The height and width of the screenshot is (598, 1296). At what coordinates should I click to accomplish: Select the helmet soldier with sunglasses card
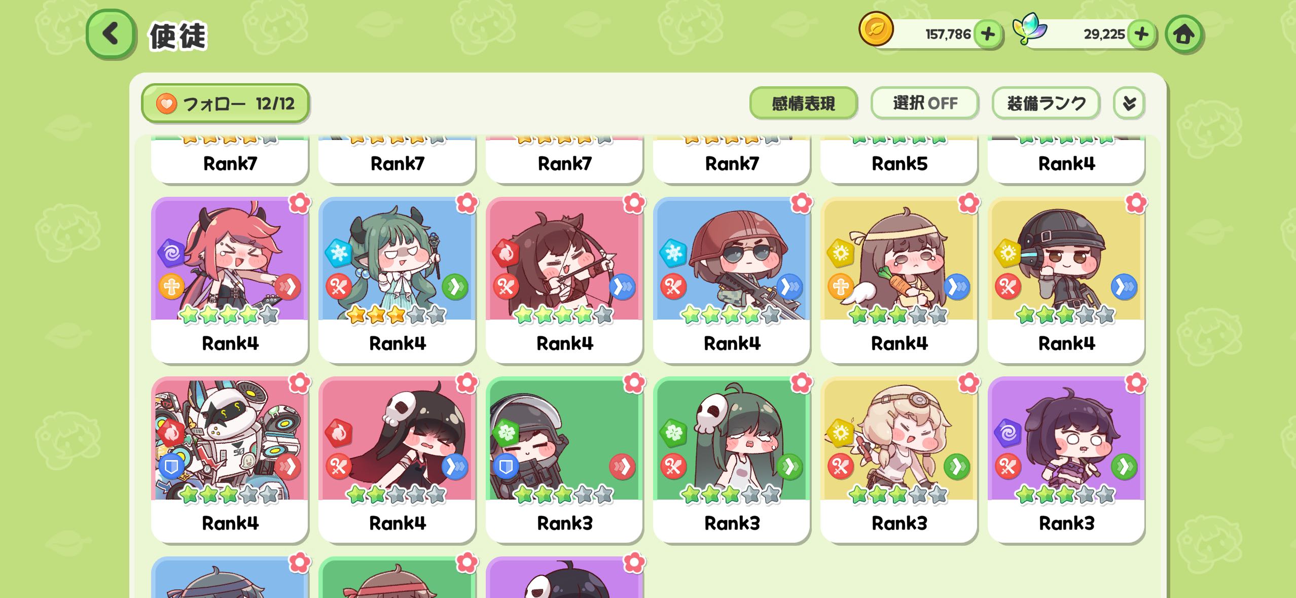click(731, 280)
